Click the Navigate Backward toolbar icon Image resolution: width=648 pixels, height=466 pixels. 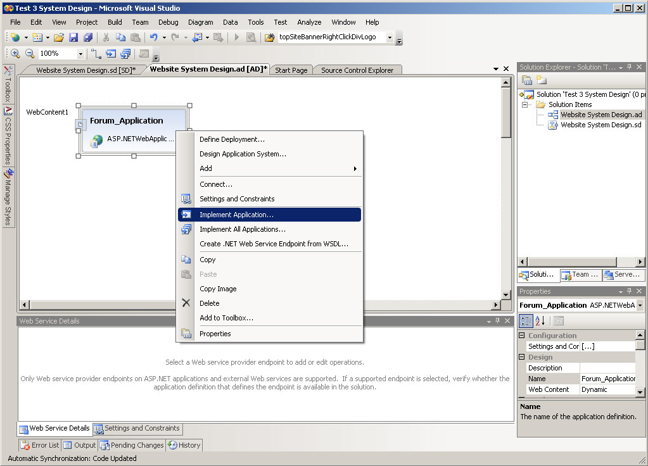[197, 37]
